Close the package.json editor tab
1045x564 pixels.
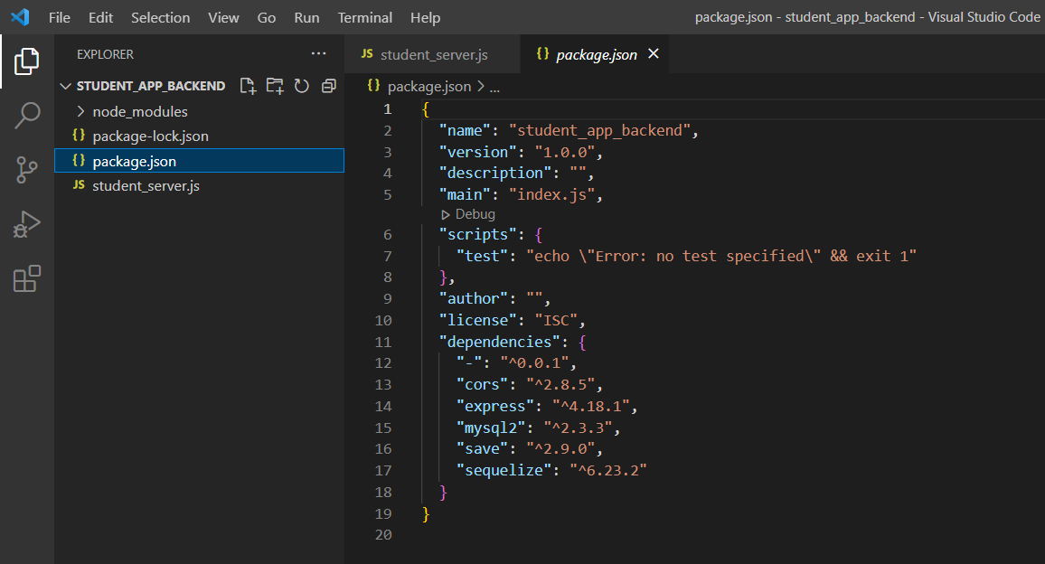click(654, 54)
